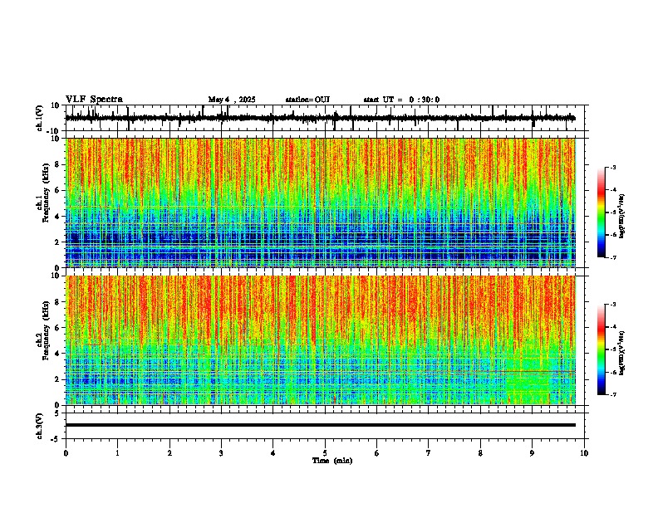This screenshot has width=658, height=508.
Task: Click the ch.1 "Frequency (kHz)" axis label
Action: 46,193
